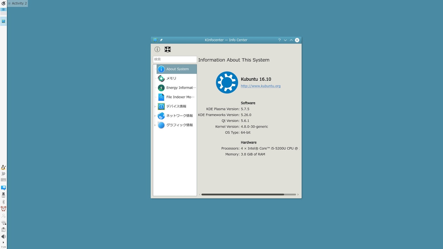Click the Kernel Version value 4.8.0-30-generic

click(x=254, y=127)
